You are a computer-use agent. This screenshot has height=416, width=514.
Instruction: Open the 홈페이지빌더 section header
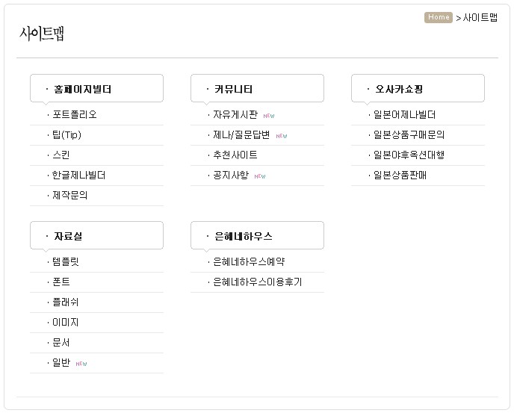click(x=82, y=89)
